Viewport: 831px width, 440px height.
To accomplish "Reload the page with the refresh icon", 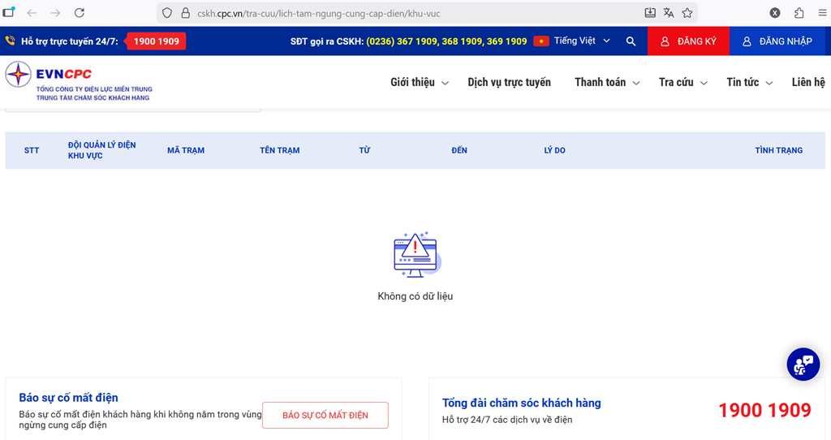I will click(80, 13).
